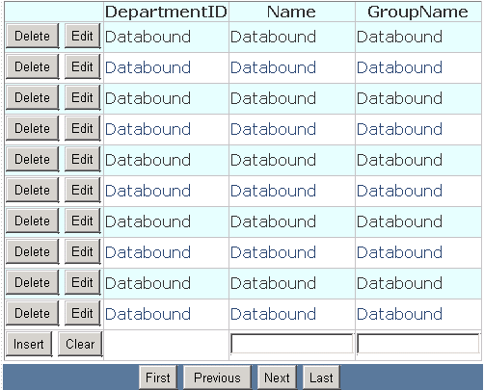Viewport: 484px width, 390px height.
Task: Click the Clear button
Action: 80,344
